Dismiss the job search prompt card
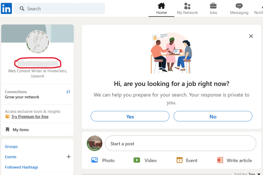263x175 pixels. pos(251,36)
